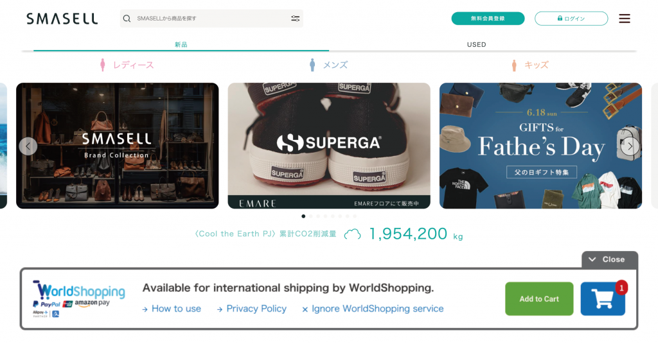Advance to next carousel slide

(x=630, y=146)
